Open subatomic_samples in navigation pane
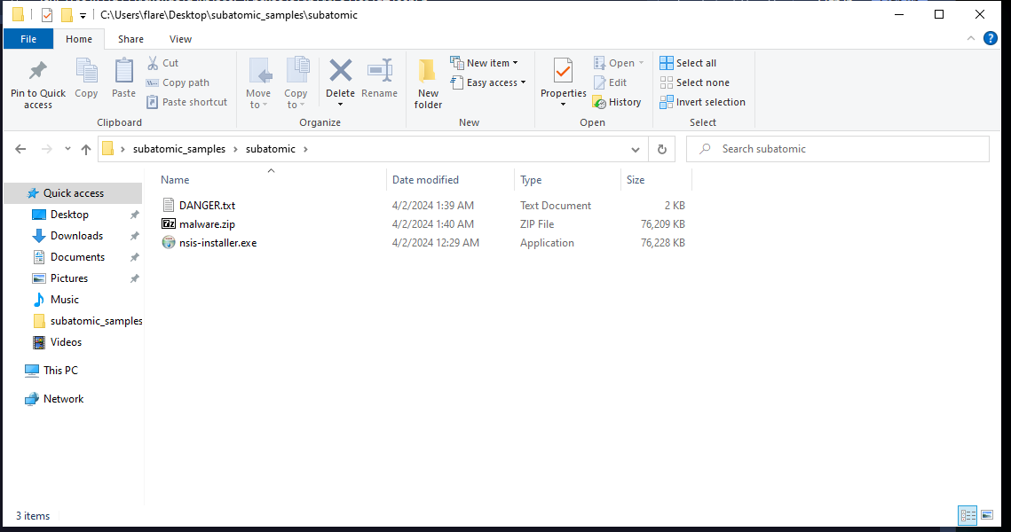The height and width of the screenshot is (532, 1011). [x=96, y=321]
